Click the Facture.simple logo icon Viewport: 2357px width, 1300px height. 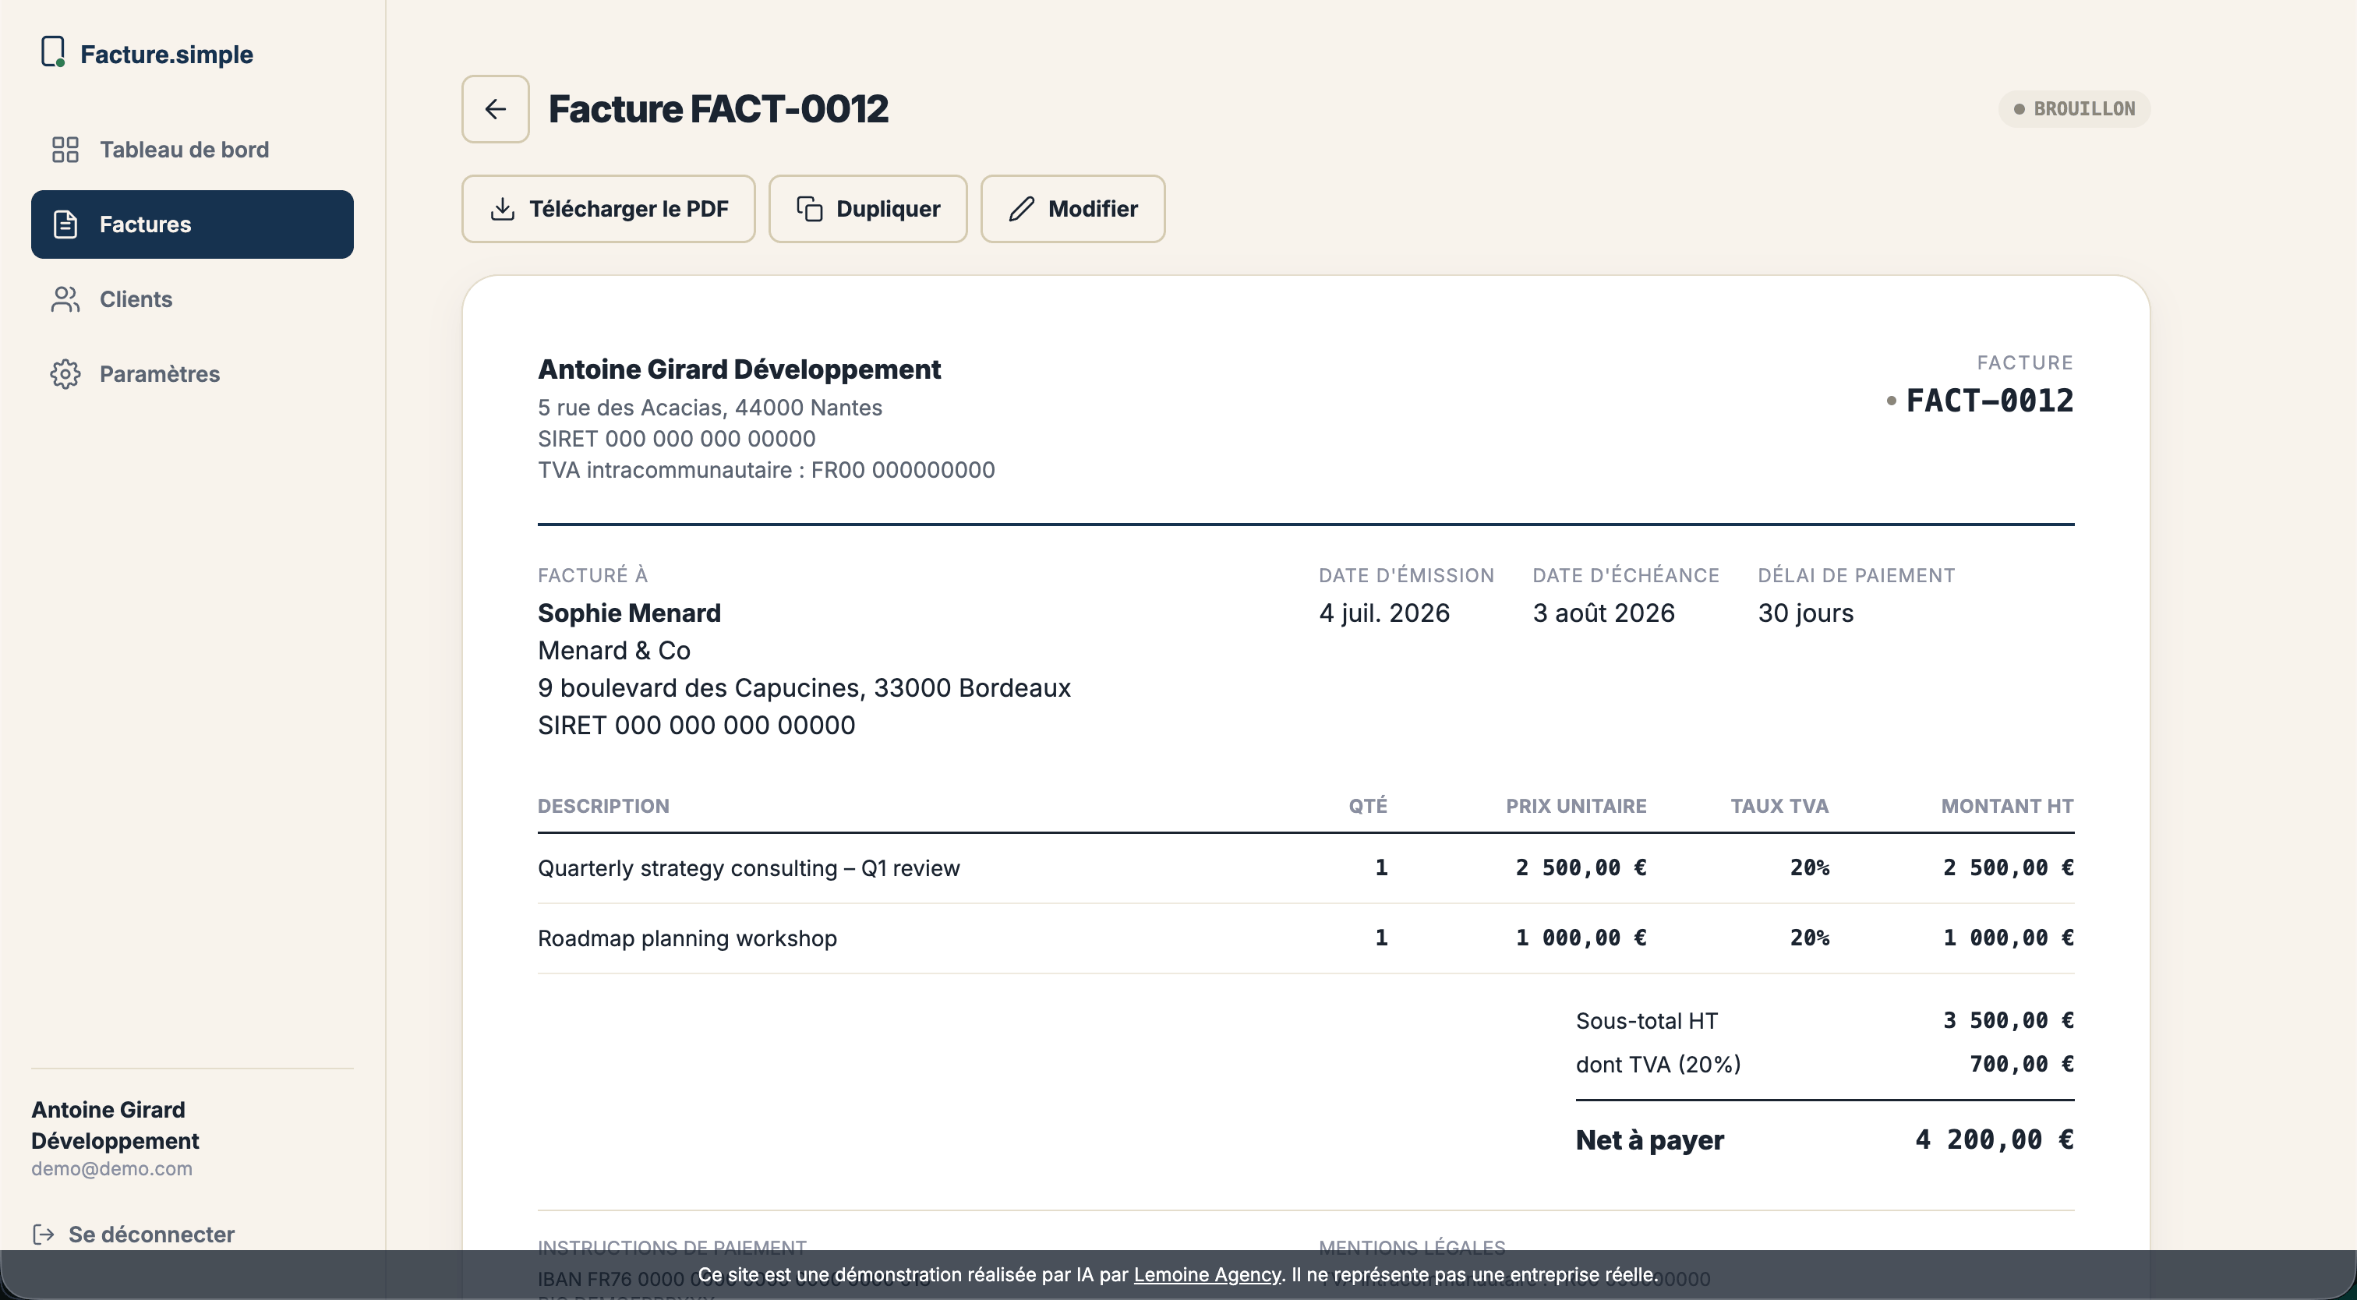tap(53, 52)
